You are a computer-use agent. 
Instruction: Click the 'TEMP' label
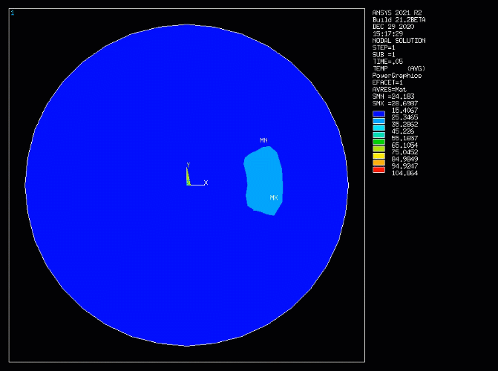click(380, 68)
